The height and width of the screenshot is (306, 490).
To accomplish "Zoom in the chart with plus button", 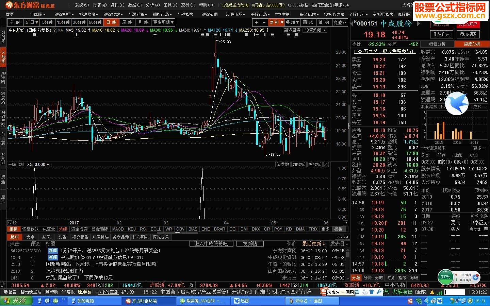I will [x=256, y=22].
